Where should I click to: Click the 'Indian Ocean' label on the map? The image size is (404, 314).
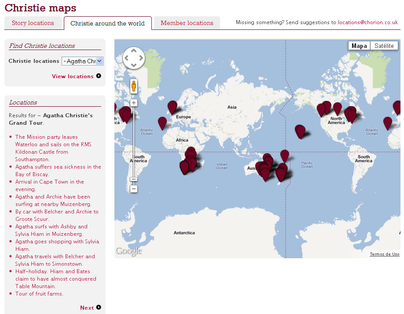click(x=222, y=166)
